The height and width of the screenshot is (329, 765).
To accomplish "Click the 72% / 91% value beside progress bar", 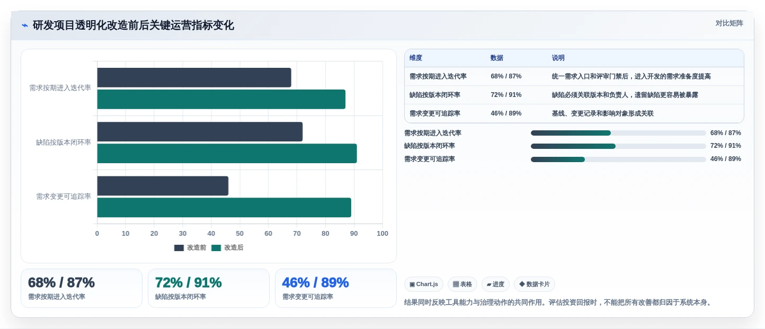I will (x=726, y=146).
